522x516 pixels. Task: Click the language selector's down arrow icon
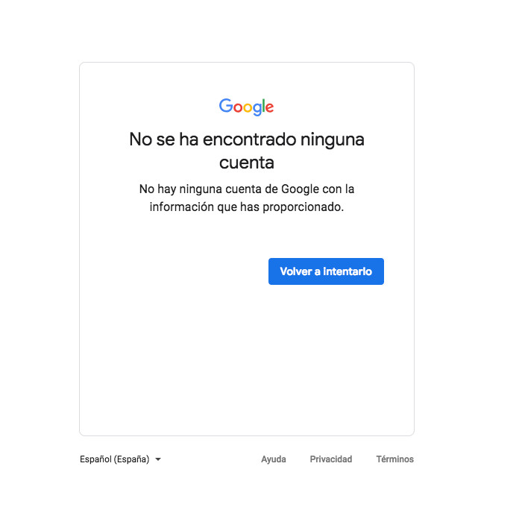click(x=158, y=459)
